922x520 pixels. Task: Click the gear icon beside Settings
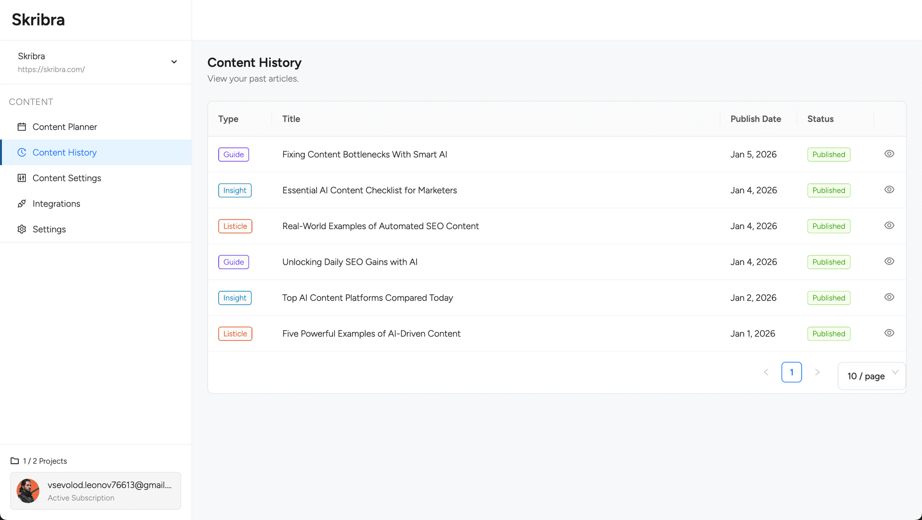coord(22,229)
